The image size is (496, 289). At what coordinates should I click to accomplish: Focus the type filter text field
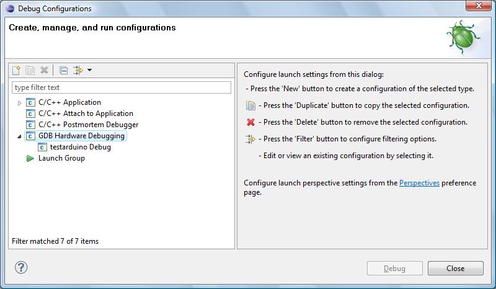[x=122, y=87]
